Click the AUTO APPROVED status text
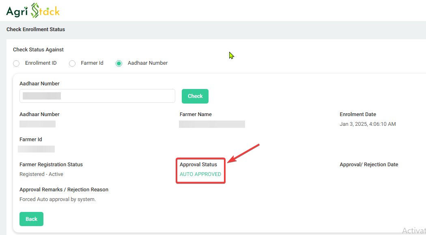The width and height of the screenshot is (426, 235). (200, 174)
